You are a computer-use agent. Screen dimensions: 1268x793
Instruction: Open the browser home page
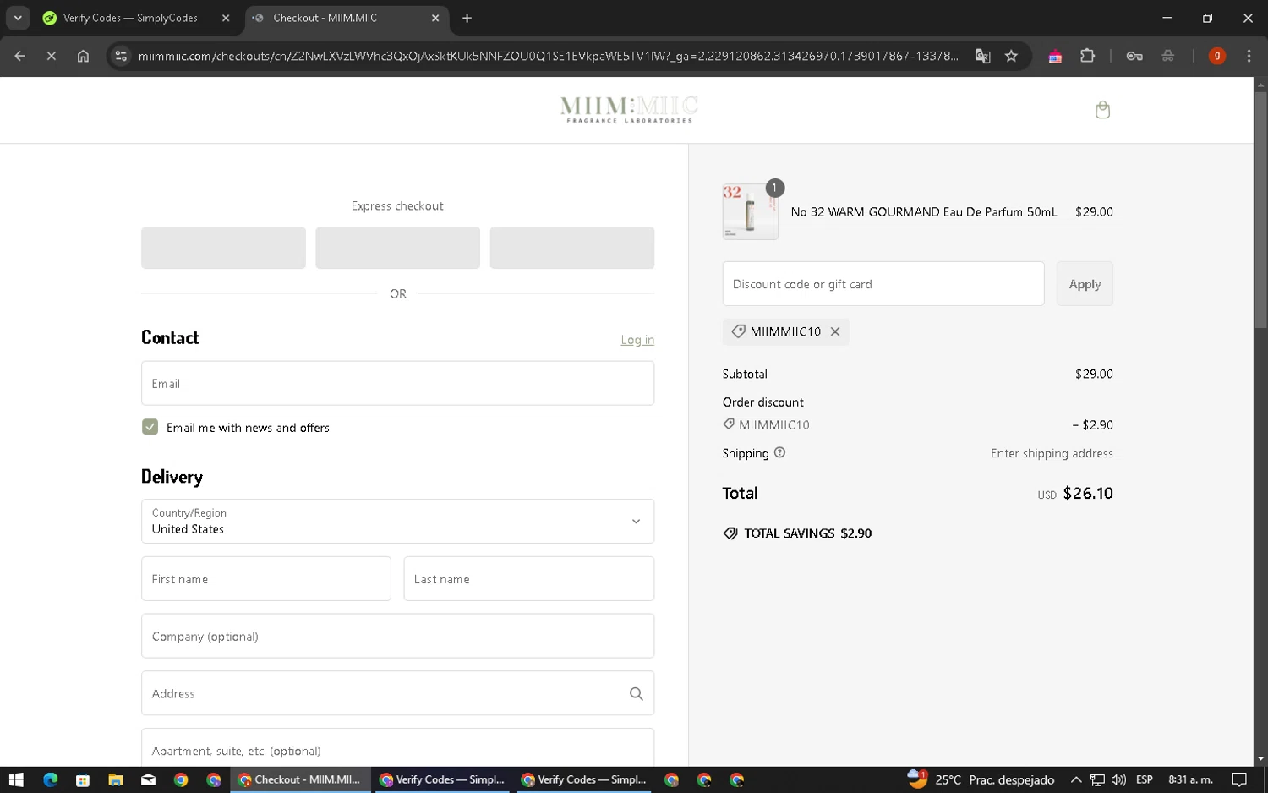[x=83, y=56]
